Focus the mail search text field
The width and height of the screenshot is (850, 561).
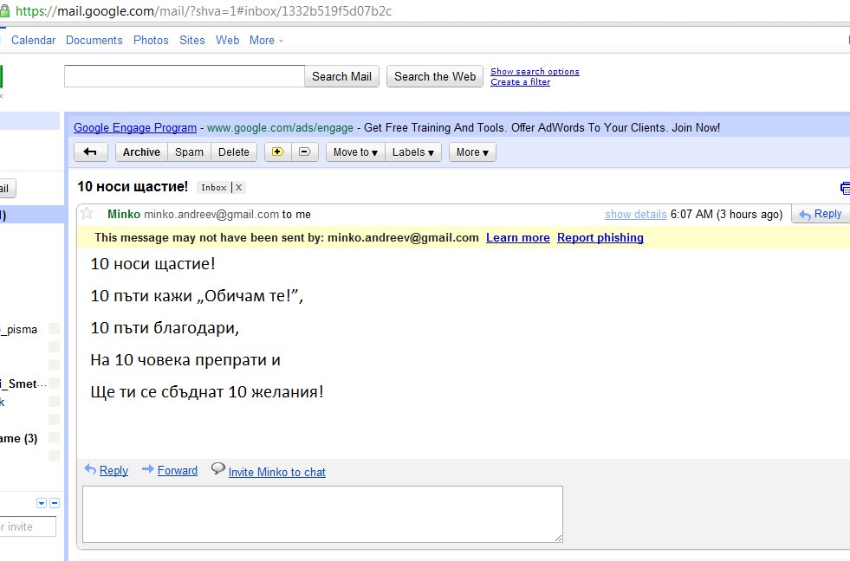(x=184, y=76)
